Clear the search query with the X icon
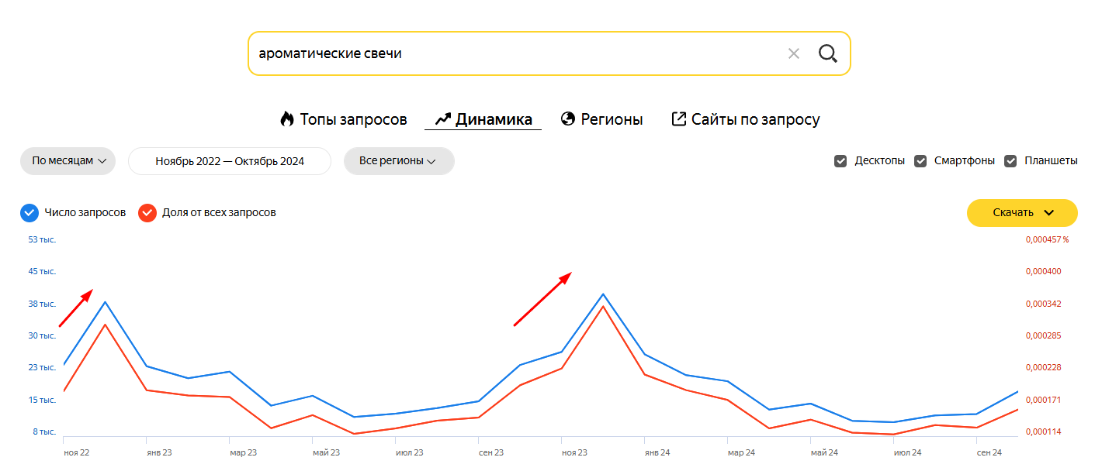 tap(794, 53)
